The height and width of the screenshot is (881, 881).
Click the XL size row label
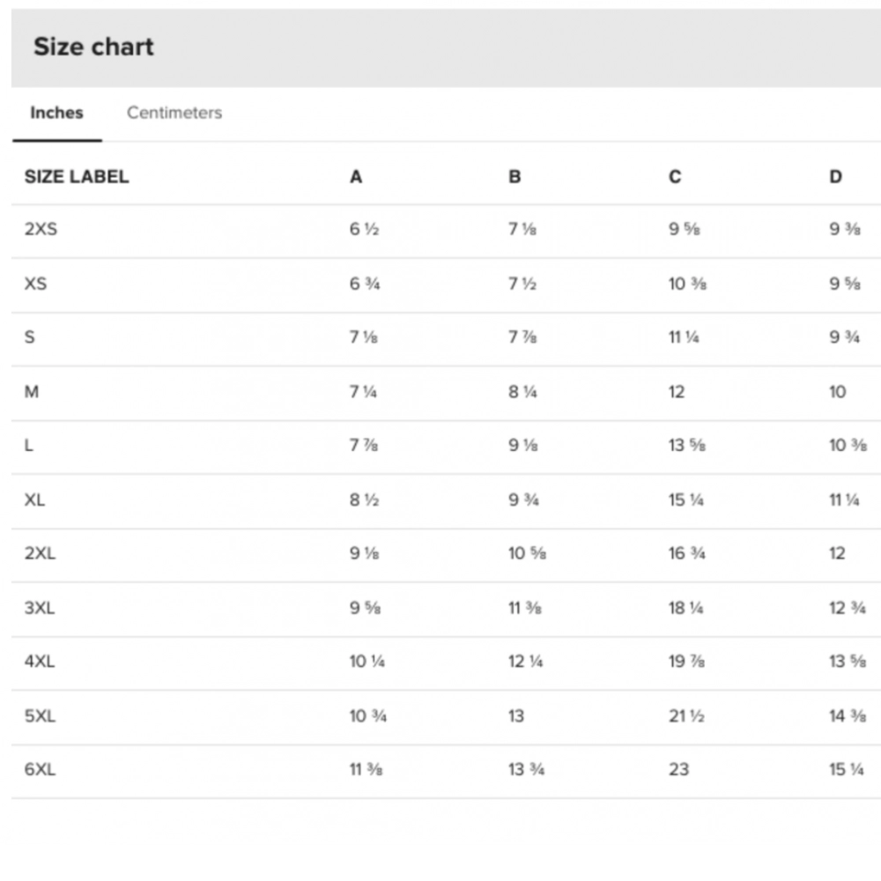pyautogui.click(x=35, y=500)
